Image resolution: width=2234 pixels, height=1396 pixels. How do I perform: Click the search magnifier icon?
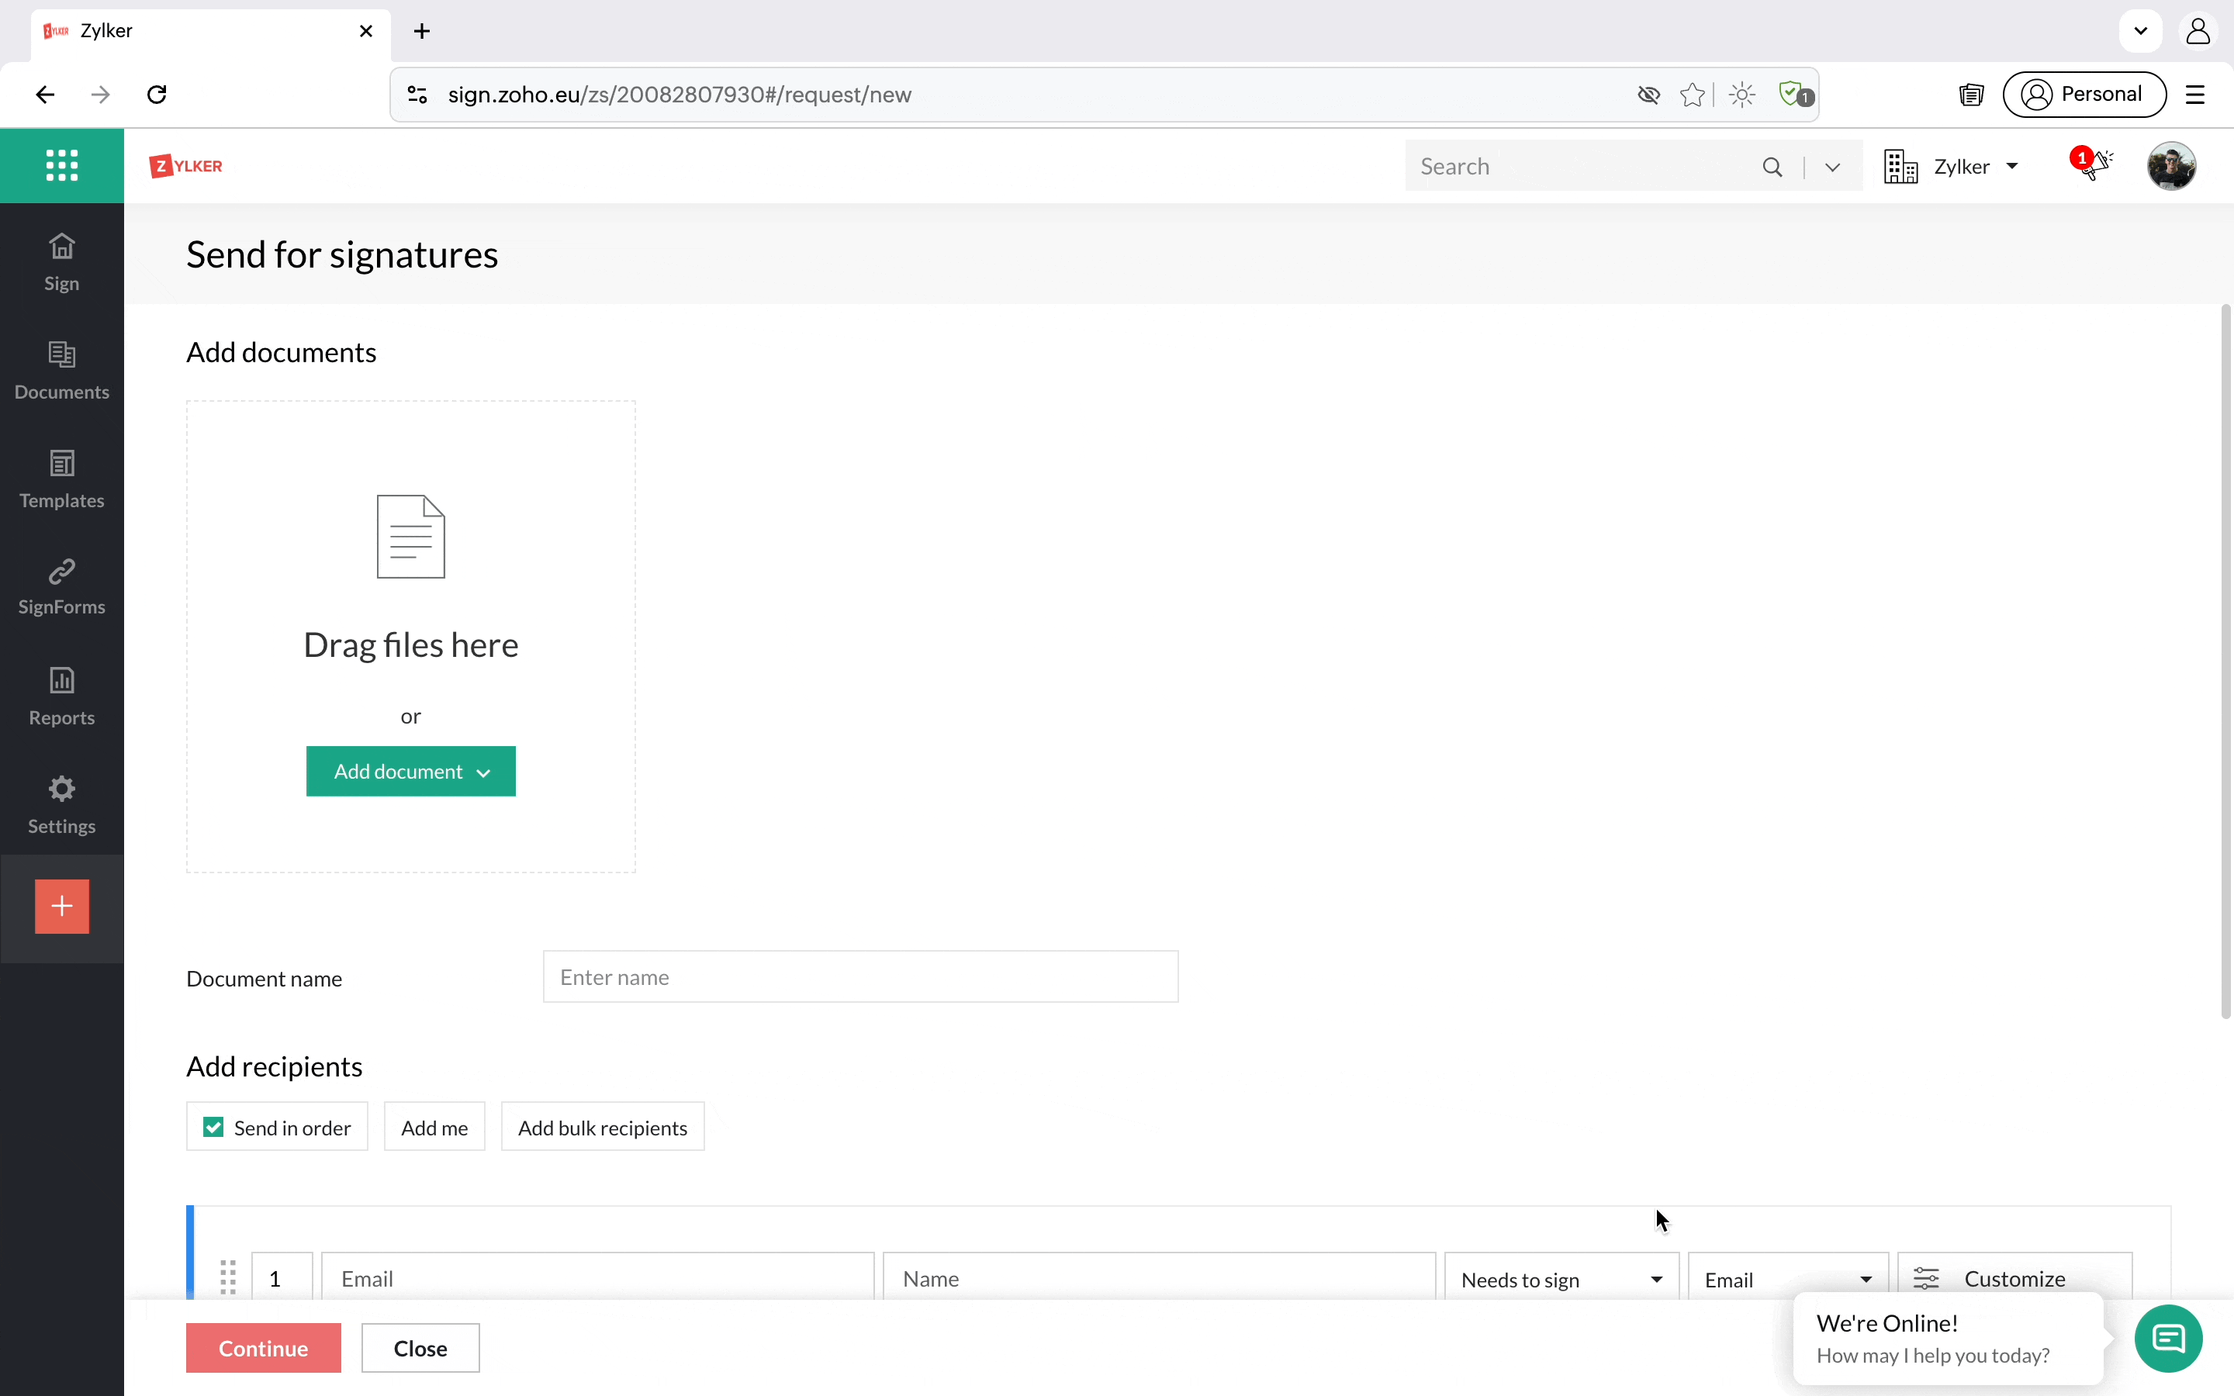coord(1772,167)
